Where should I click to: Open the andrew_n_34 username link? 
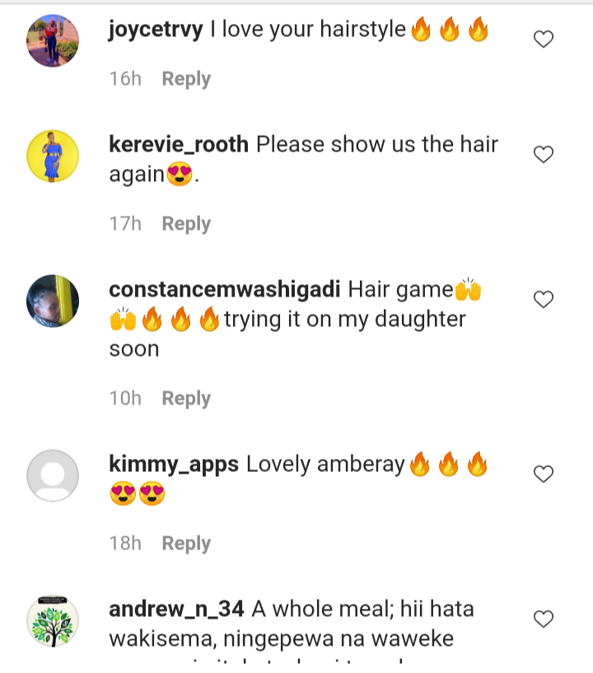point(176,610)
